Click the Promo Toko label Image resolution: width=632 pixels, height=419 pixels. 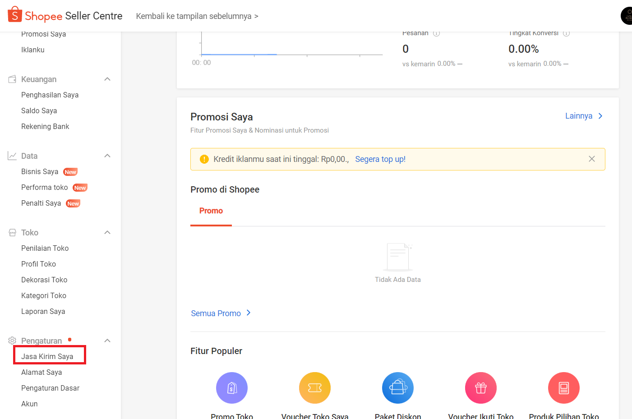click(x=232, y=416)
